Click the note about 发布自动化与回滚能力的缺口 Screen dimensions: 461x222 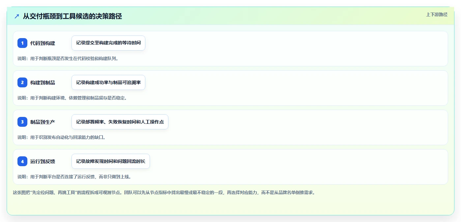[x=61, y=137]
